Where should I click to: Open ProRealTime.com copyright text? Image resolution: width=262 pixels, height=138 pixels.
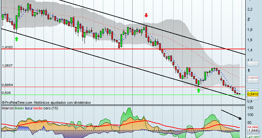tap(17, 103)
